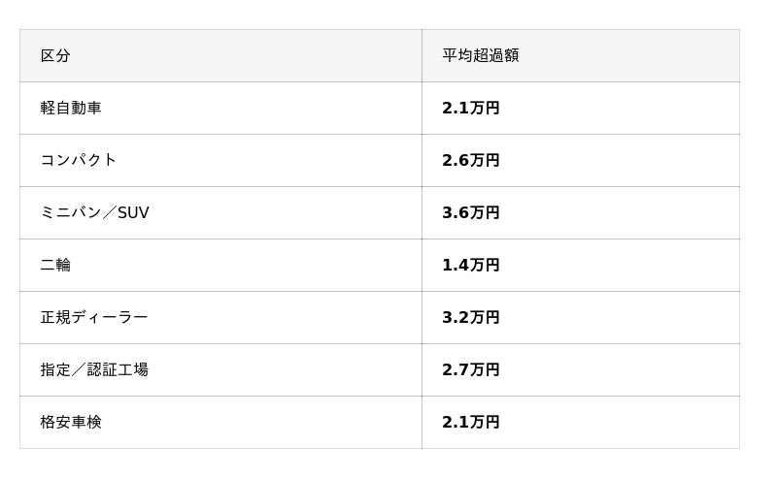Click the 2.1万円 value for 軽自動車
This screenshot has width=777, height=478.
(470, 109)
